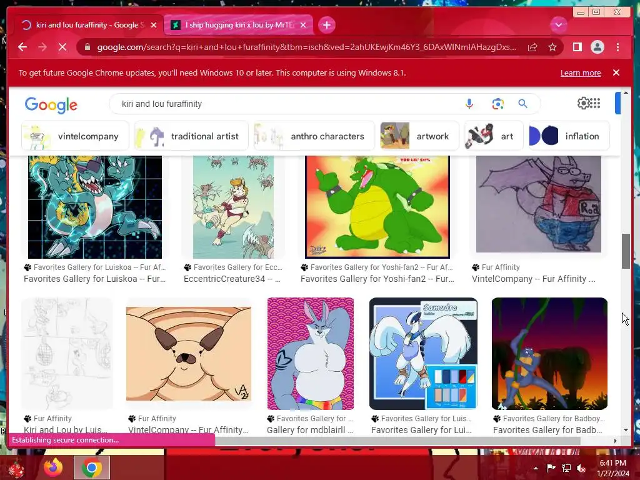Open the green crocodile image thumbnail
Viewport: 640px width, 480px height.
click(x=377, y=207)
